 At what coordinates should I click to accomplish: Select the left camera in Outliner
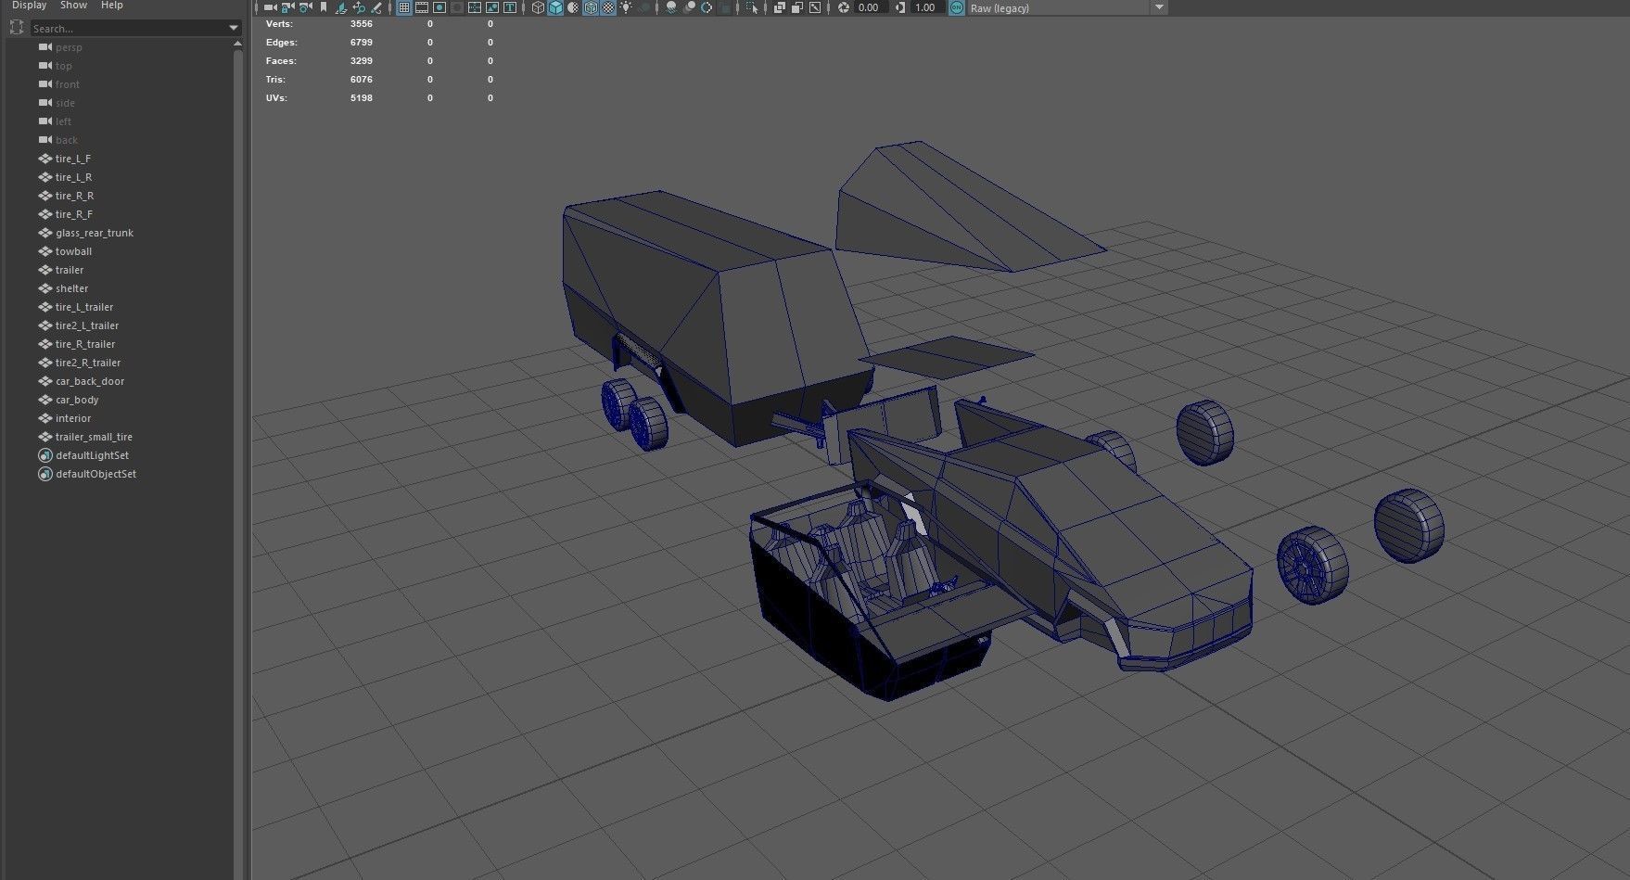63,121
